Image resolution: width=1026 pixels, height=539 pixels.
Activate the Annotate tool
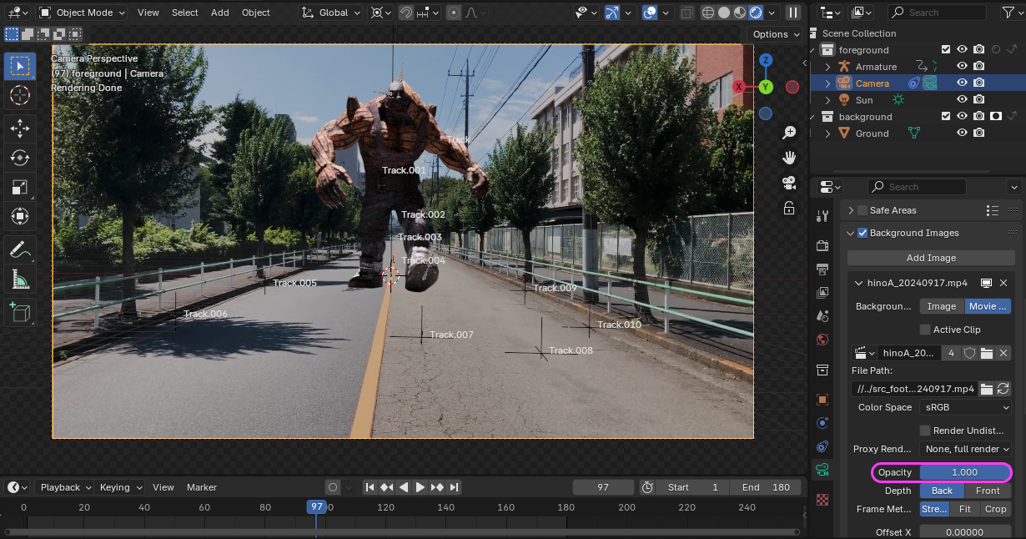pyautogui.click(x=20, y=249)
